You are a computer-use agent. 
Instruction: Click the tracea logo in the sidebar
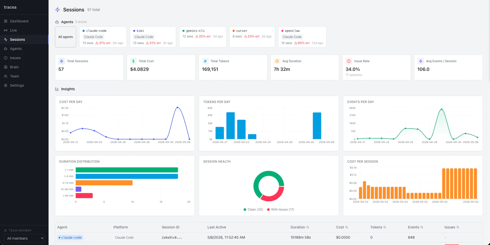(x=10, y=7)
